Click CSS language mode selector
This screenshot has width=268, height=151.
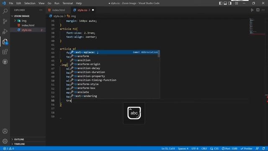(x=214, y=148)
